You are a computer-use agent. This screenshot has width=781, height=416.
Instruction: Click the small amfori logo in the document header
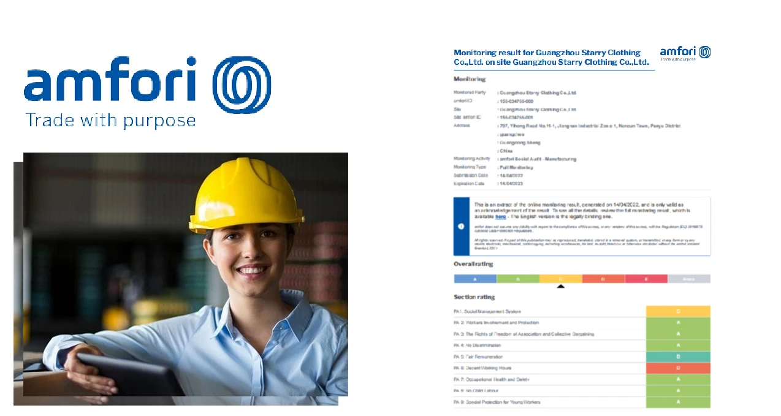[685, 54]
